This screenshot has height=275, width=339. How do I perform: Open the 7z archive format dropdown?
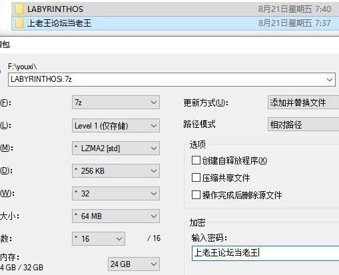tap(116, 103)
